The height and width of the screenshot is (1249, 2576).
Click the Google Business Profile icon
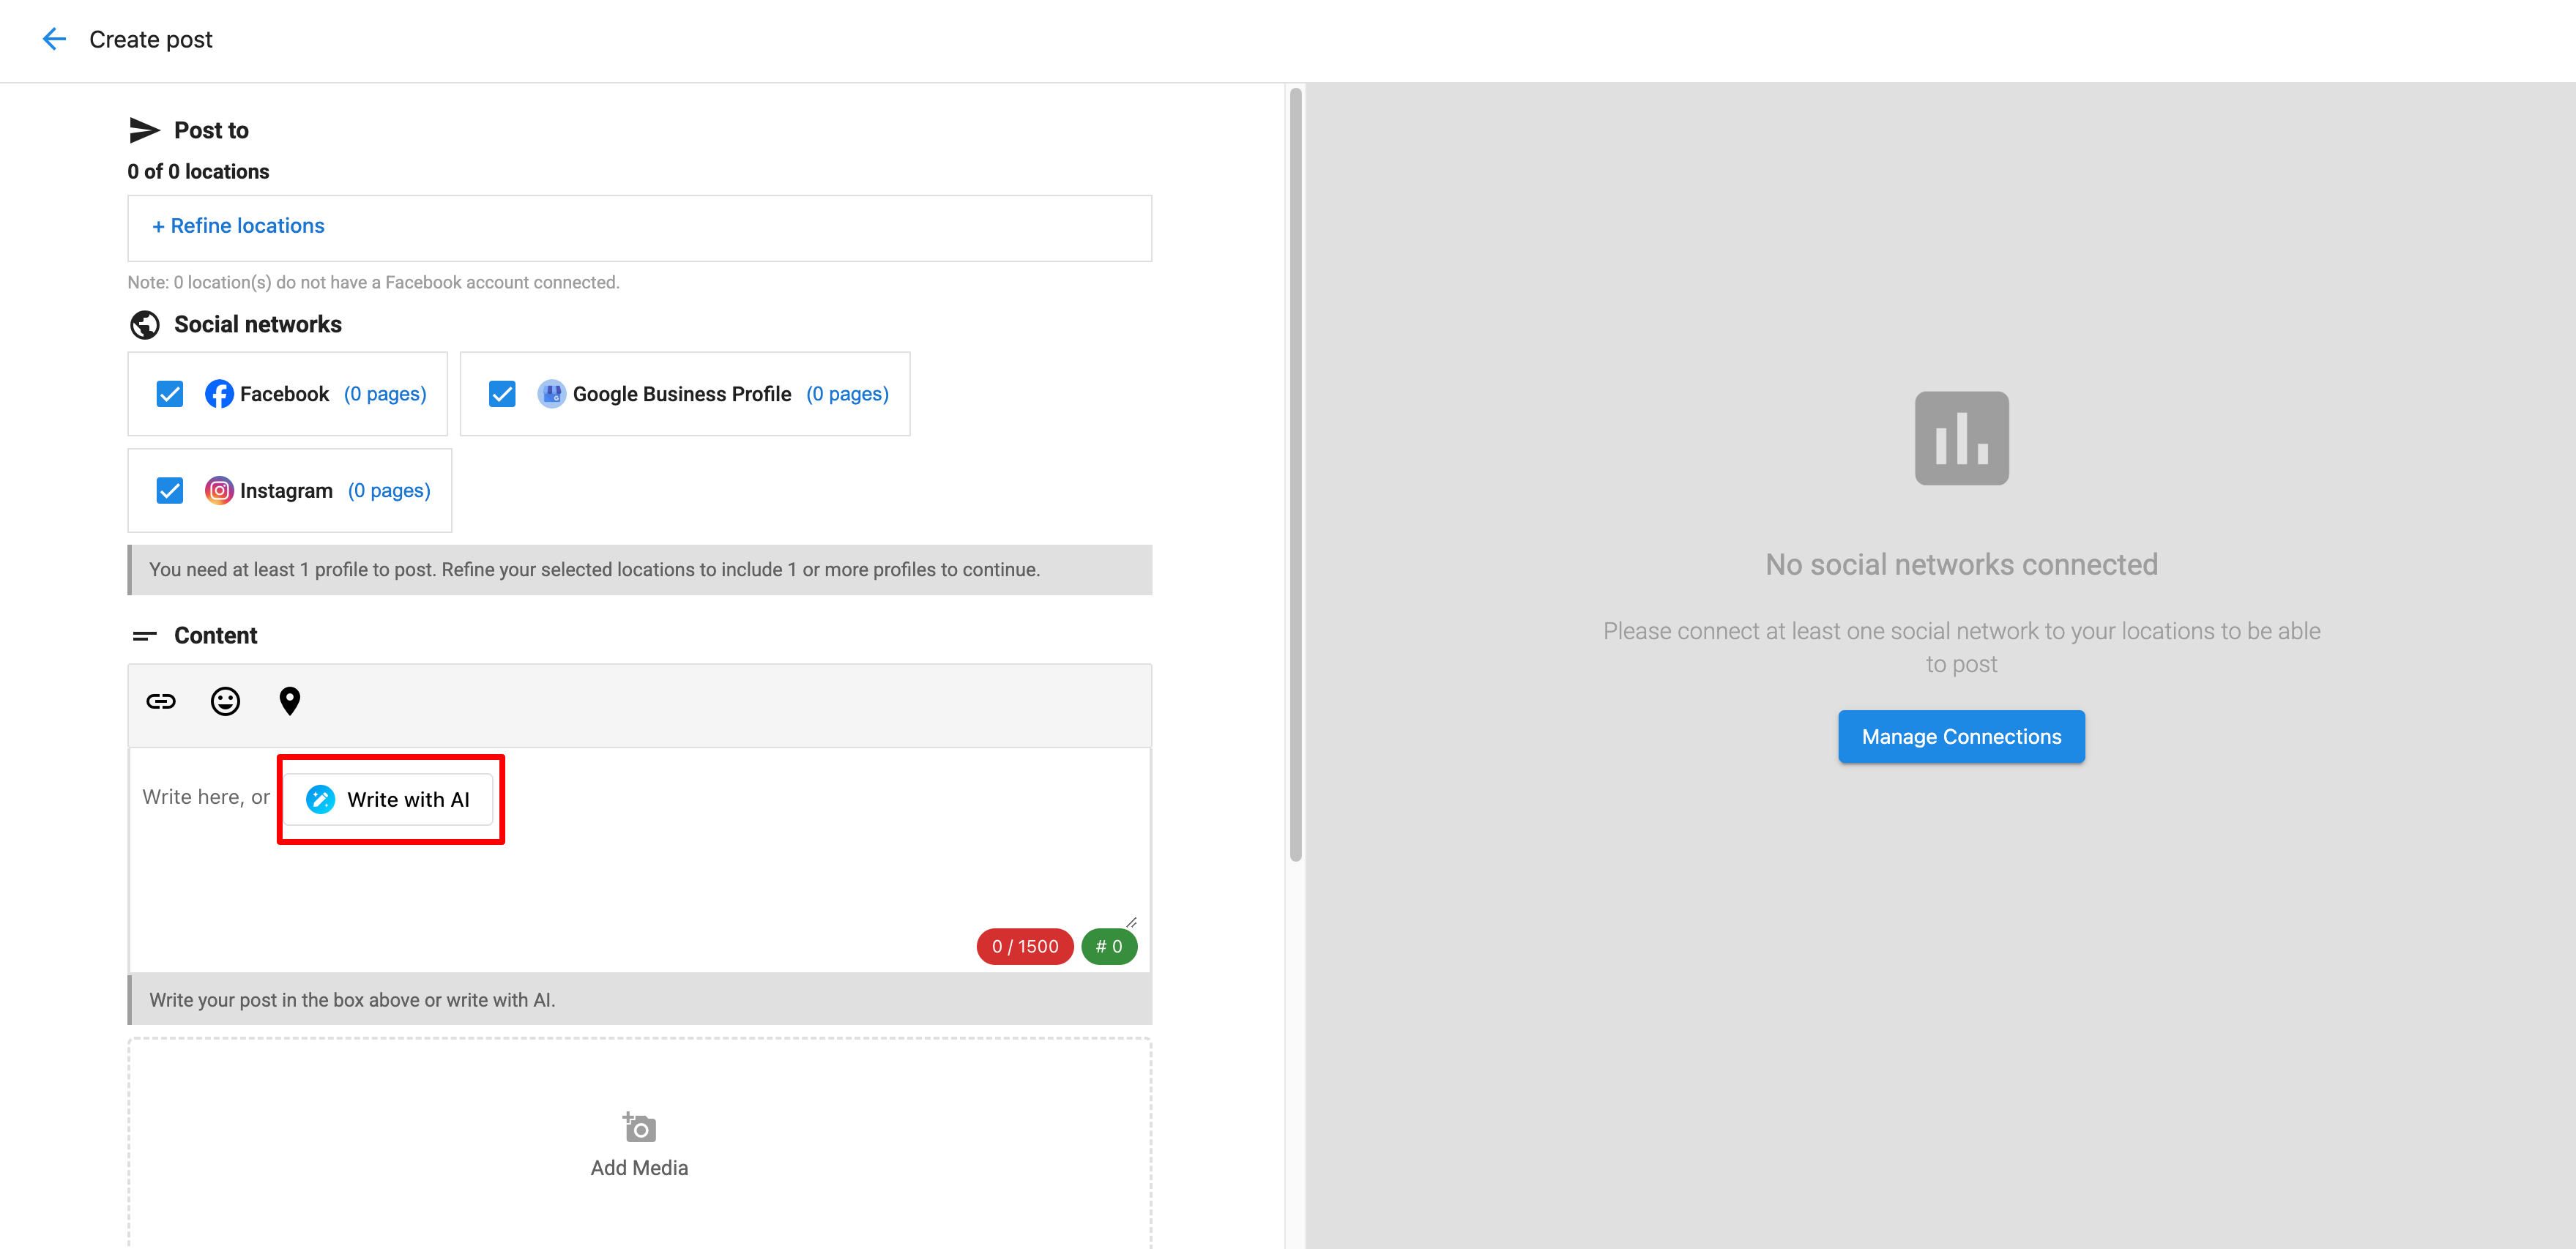(551, 394)
